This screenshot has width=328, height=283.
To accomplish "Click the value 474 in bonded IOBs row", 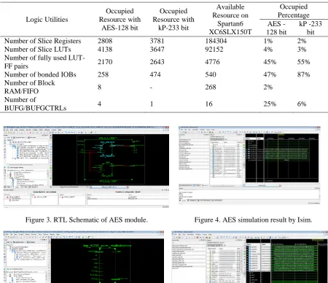I will pyautogui.click(x=155, y=74).
